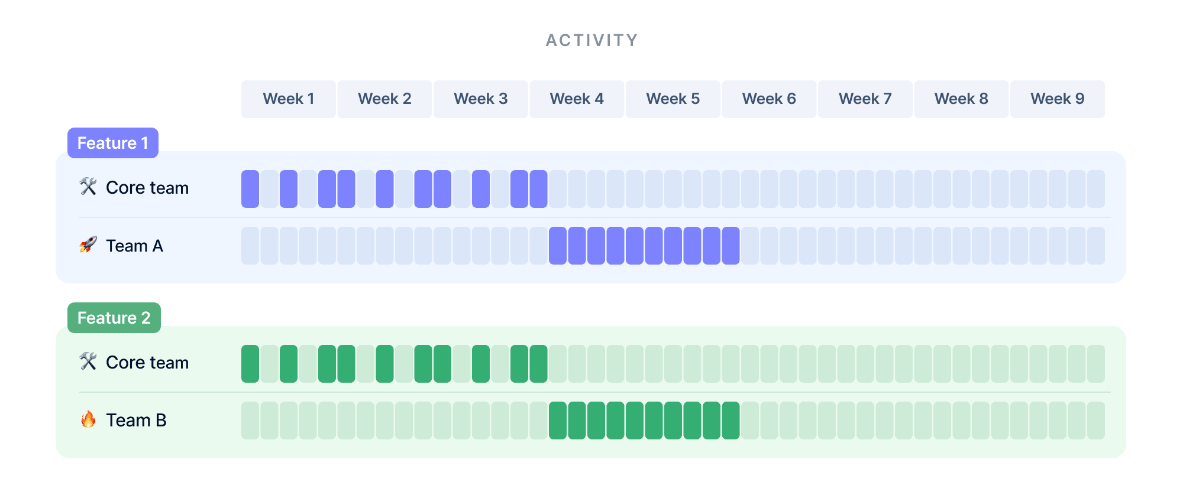Pick the Week 7 header
This screenshot has height=502, width=1183.
coord(865,99)
